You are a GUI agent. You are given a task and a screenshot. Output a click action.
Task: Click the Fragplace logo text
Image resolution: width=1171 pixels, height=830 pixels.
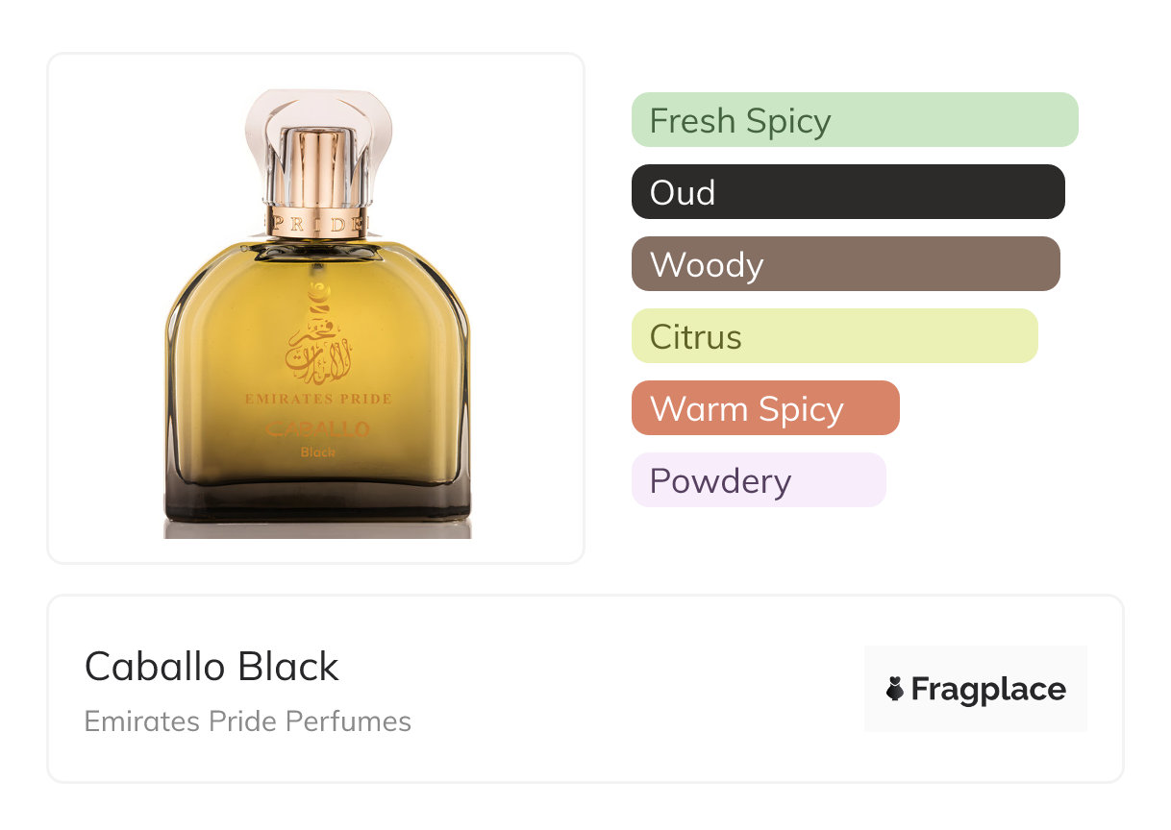[988, 689]
